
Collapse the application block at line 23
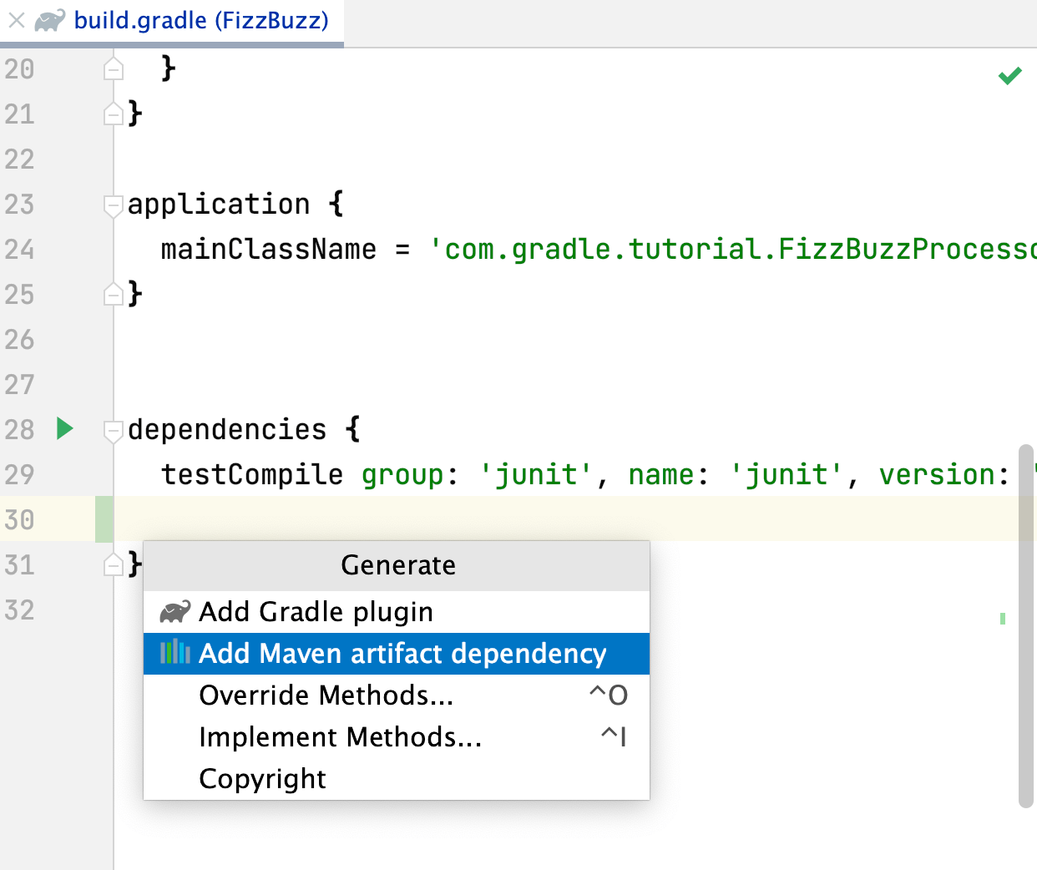[114, 205]
